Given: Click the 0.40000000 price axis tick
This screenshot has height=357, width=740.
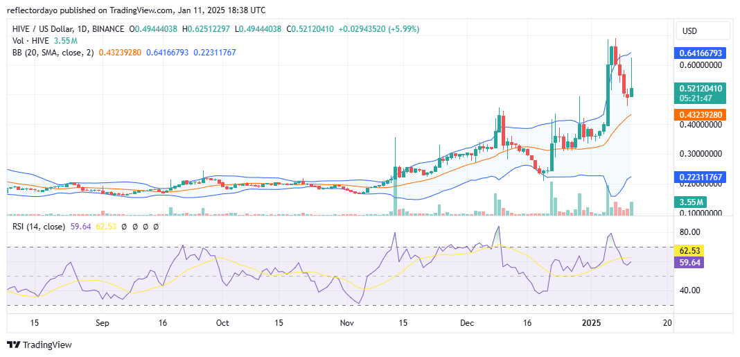Looking at the screenshot, I should [x=700, y=125].
